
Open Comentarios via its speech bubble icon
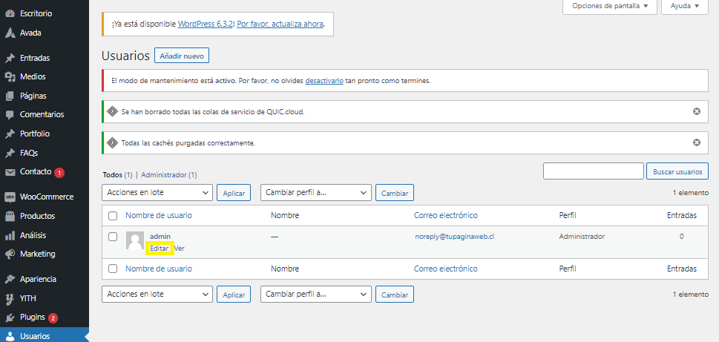10,115
